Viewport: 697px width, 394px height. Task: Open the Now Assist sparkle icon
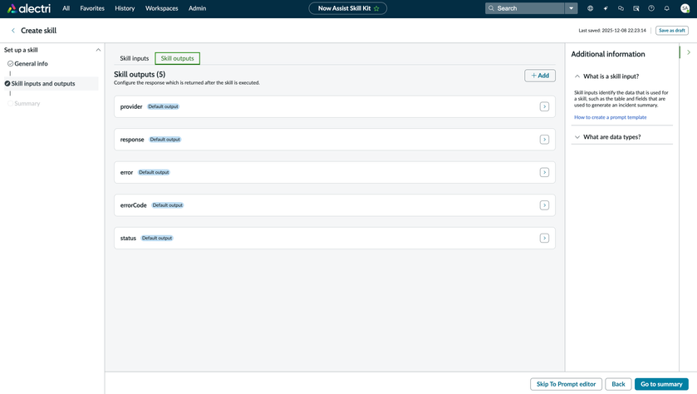click(x=606, y=8)
